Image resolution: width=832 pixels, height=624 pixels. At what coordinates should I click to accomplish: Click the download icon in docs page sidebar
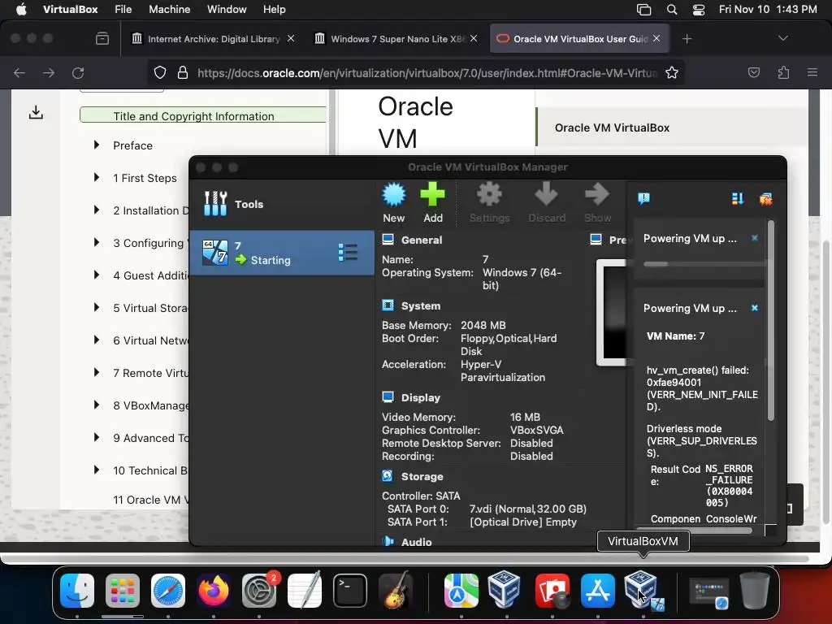tap(36, 112)
